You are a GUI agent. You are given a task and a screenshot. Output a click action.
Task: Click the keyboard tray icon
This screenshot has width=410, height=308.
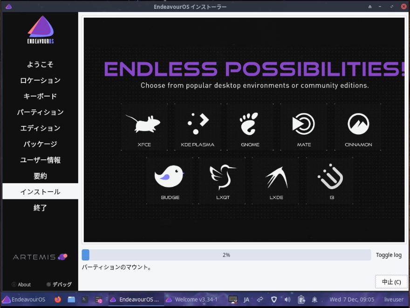pyautogui.click(x=232, y=299)
